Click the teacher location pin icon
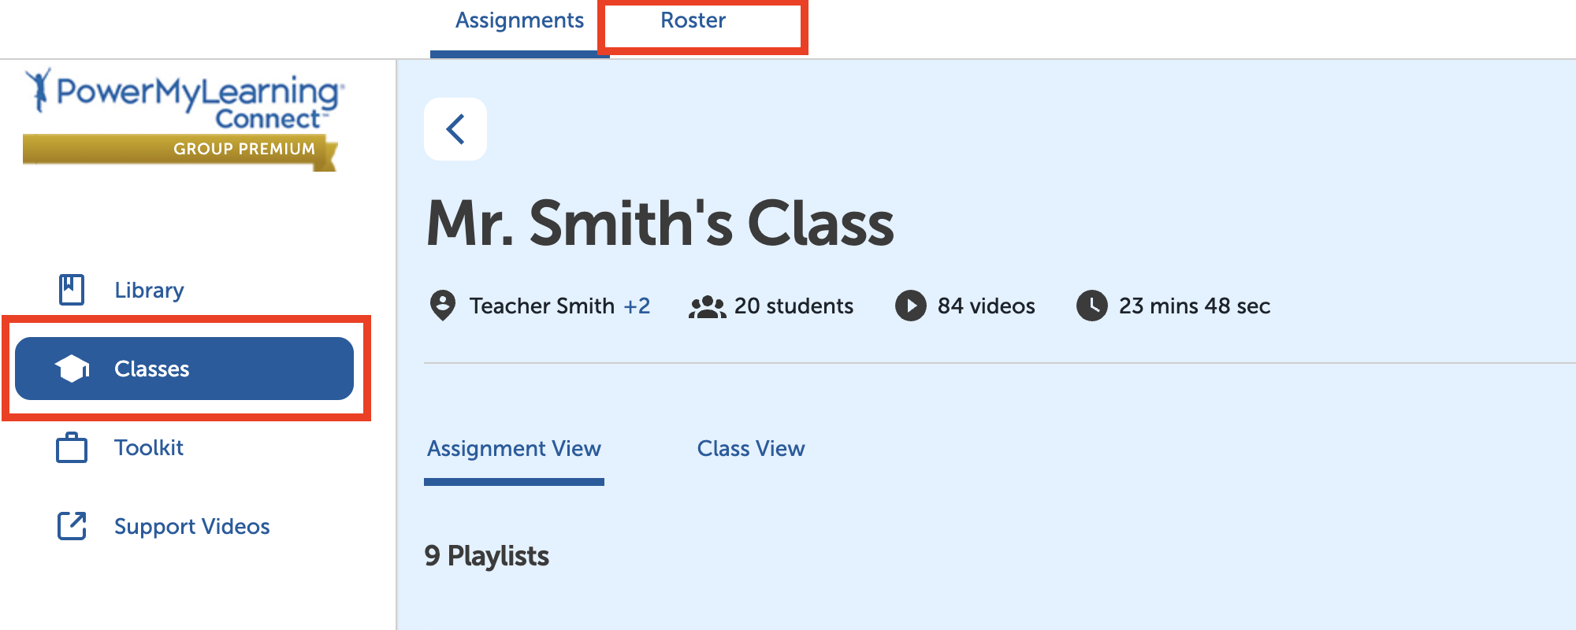 tap(443, 306)
